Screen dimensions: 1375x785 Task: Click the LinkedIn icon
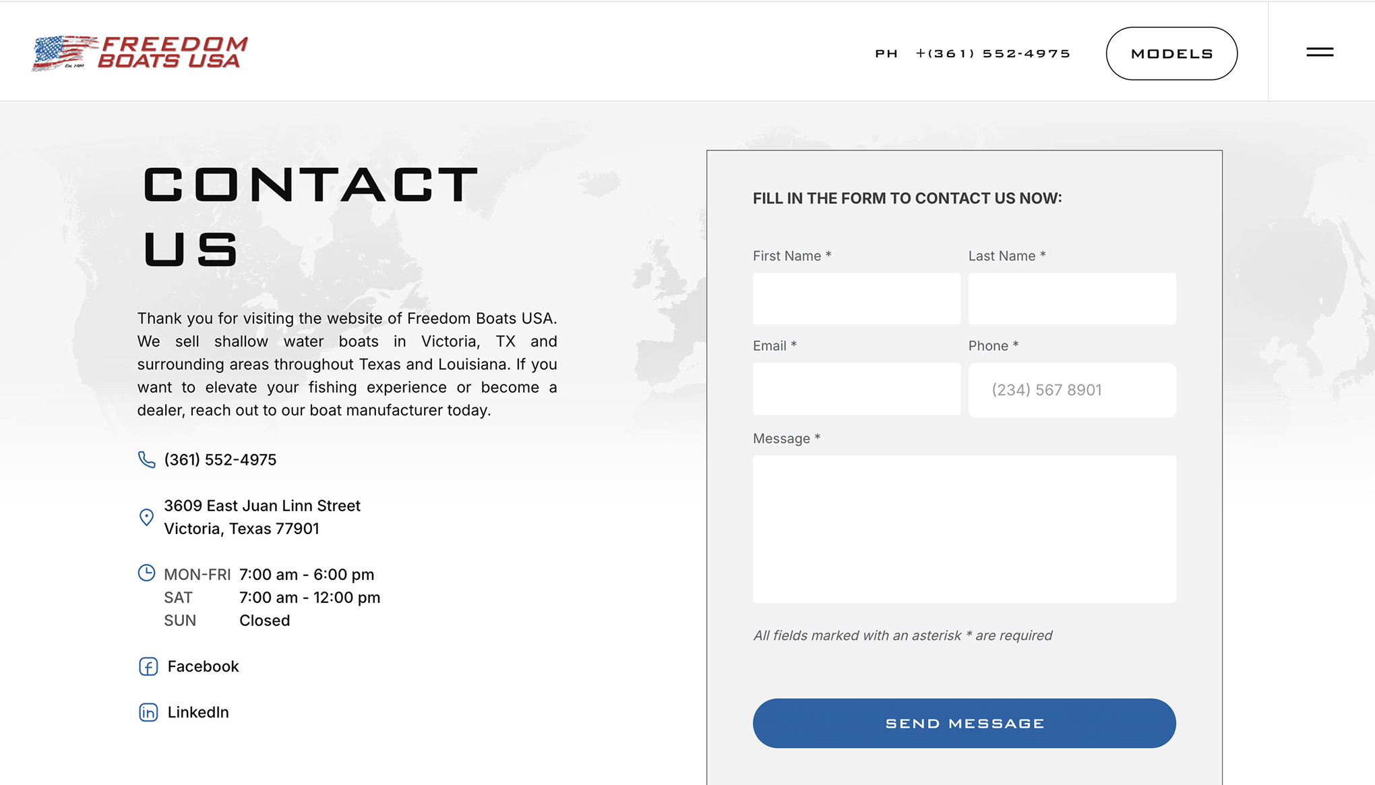pyautogui.click(x=148, y=712)
